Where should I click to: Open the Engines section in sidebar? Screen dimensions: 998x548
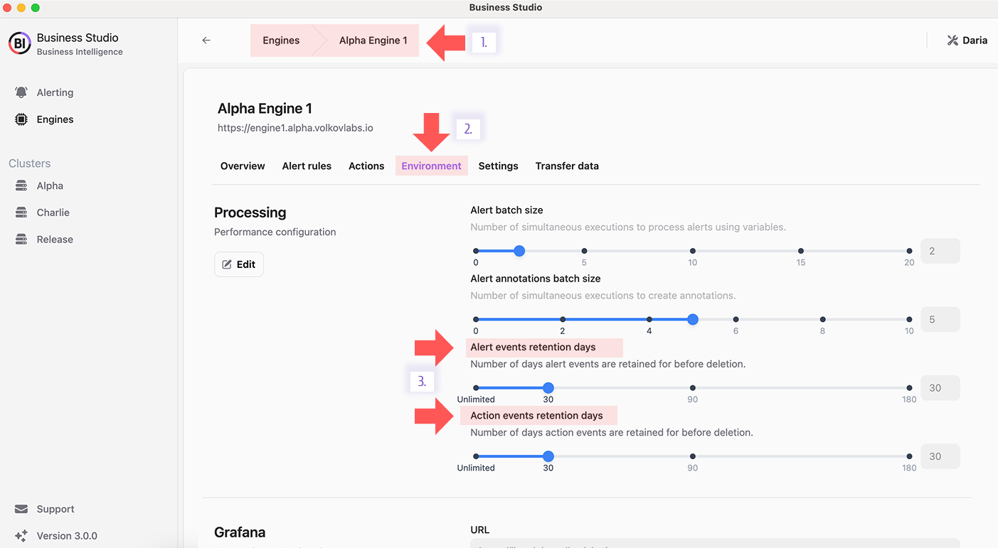click(55, 119)
